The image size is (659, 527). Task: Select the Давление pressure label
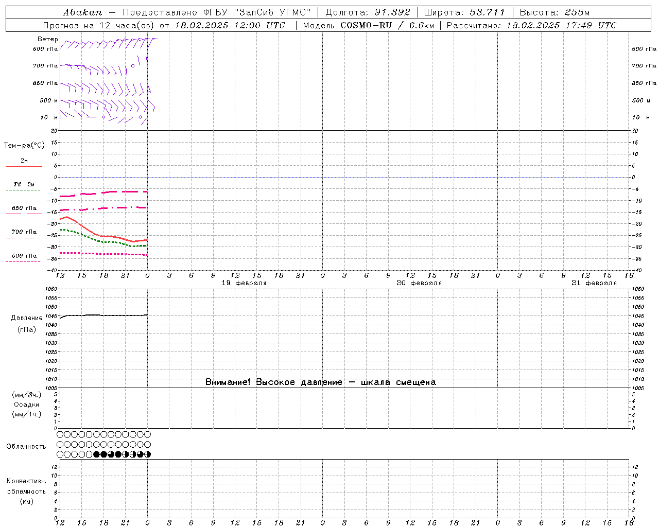pos(27,318)
